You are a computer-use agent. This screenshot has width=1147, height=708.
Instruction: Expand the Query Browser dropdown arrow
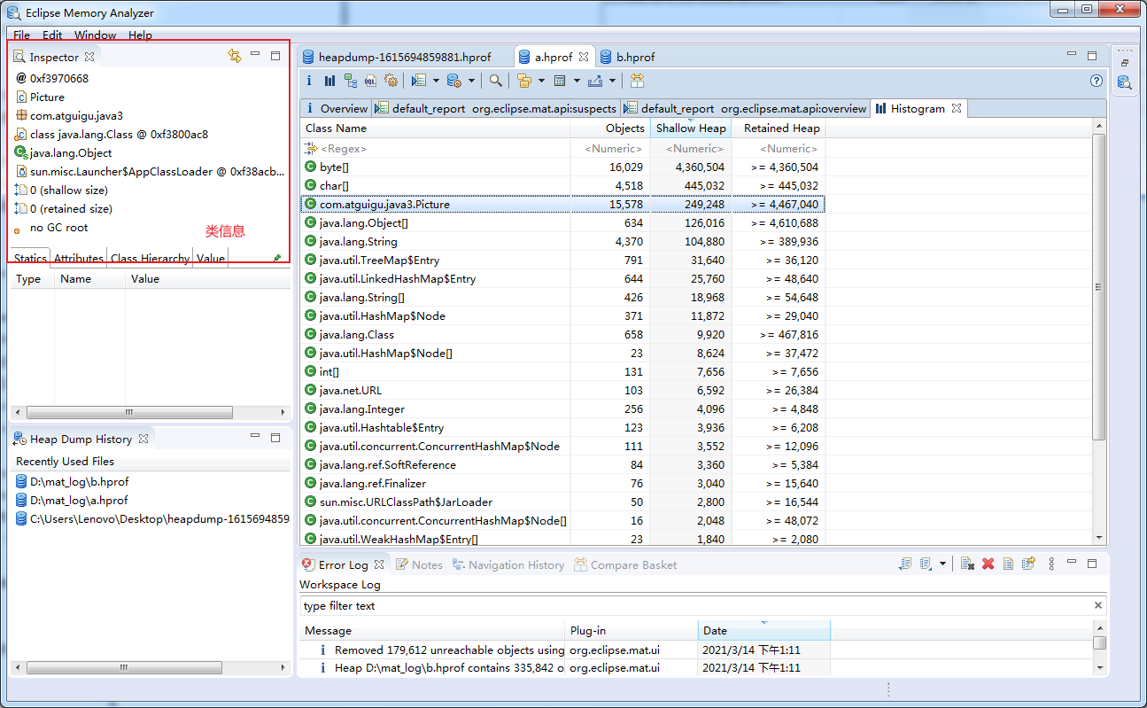tap(471, 81)
